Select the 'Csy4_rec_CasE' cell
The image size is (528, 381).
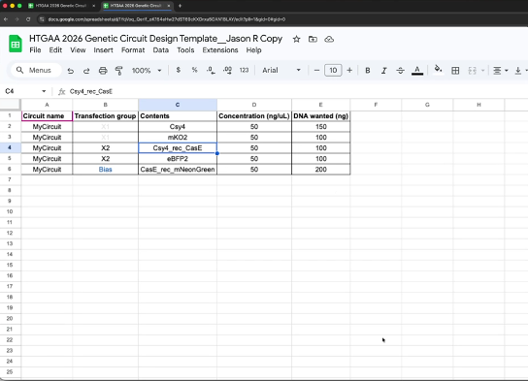point(178,148)
